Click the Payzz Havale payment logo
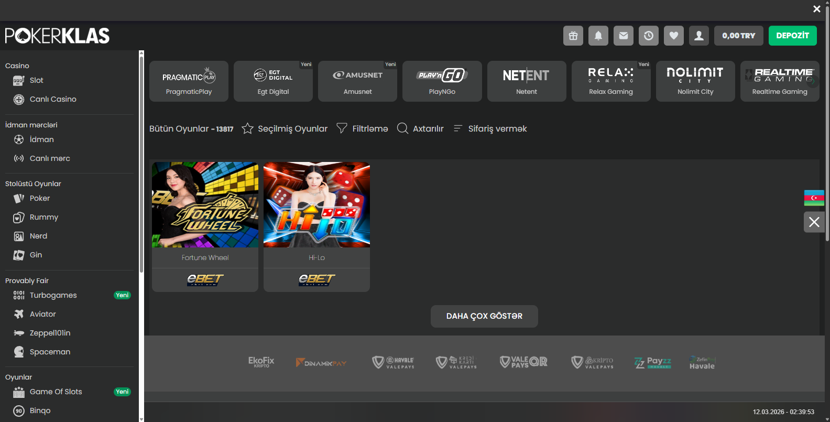This screenshot has height=422, width=830. coord(652,362)
